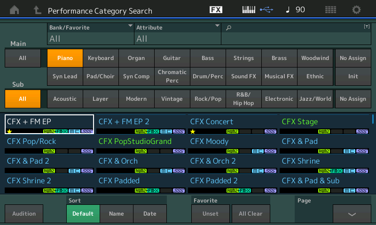
Task: Open the FX settings icon
Action: 216,10
